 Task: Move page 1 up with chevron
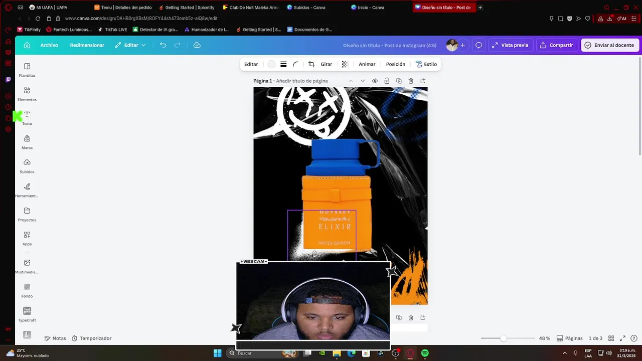[351, 81]
